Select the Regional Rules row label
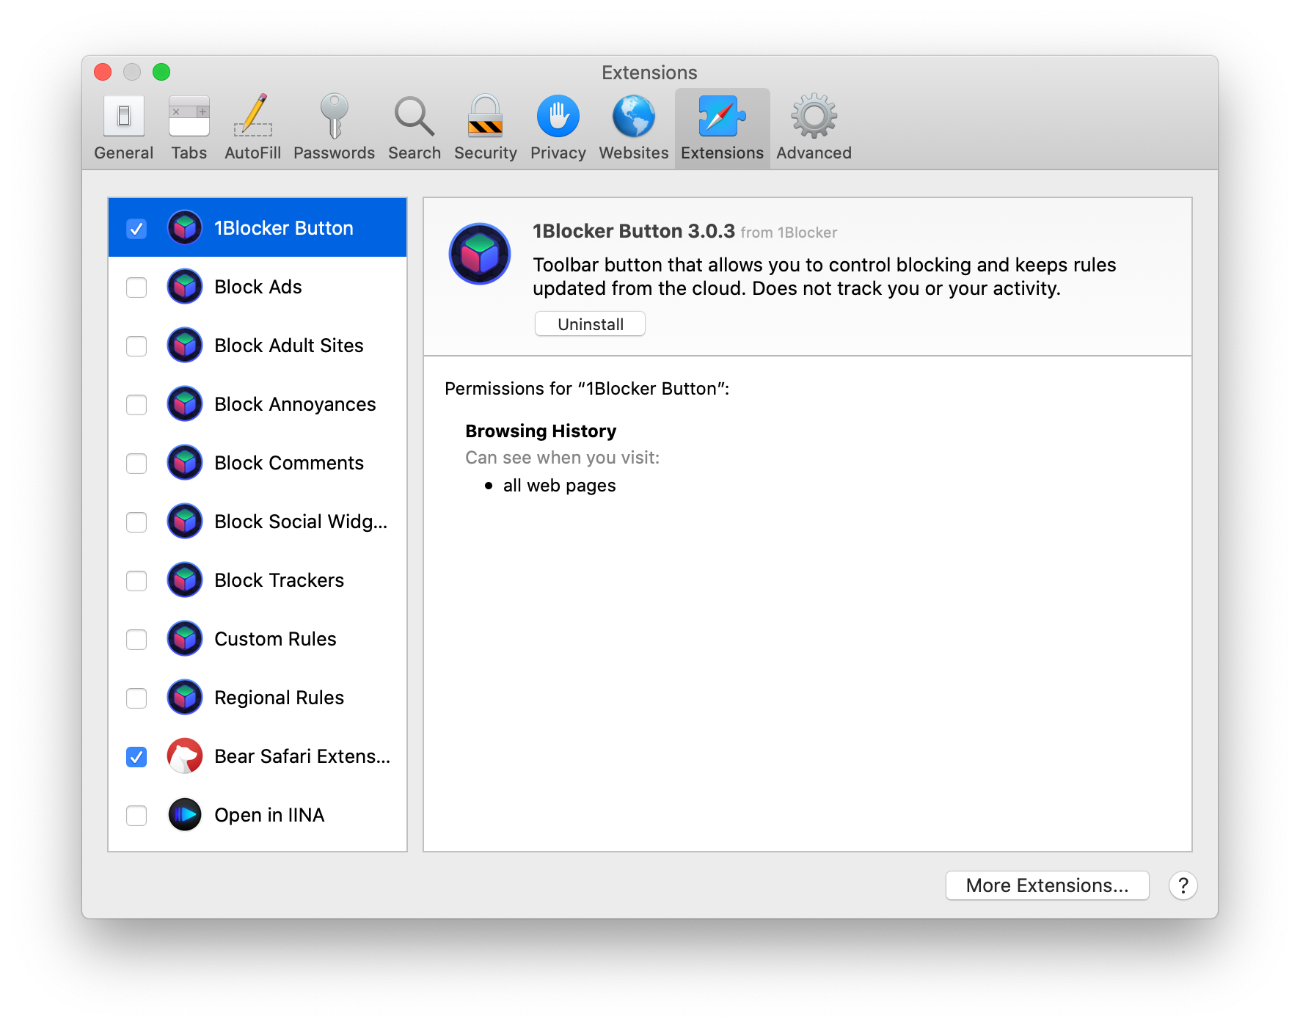 pyautogui.click(x=279, y=698)
